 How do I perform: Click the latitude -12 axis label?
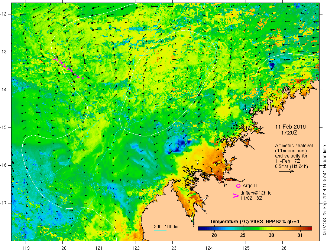click(x=4, y=14)
